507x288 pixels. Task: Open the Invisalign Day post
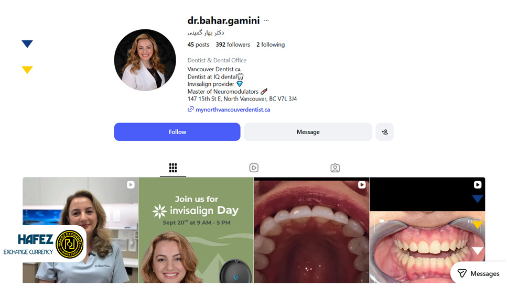coord(196,230)
